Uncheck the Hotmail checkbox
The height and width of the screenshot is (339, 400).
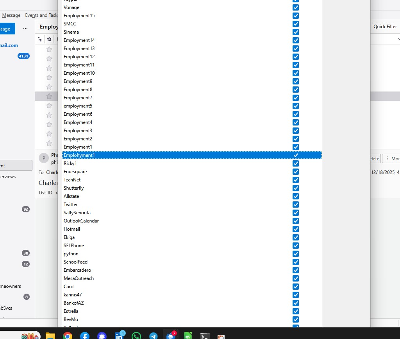point(296,229)
